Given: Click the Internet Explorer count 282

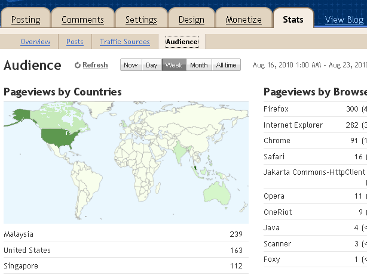Looking at the screenshot, I should pyautogui.click(x=352, y=125).
